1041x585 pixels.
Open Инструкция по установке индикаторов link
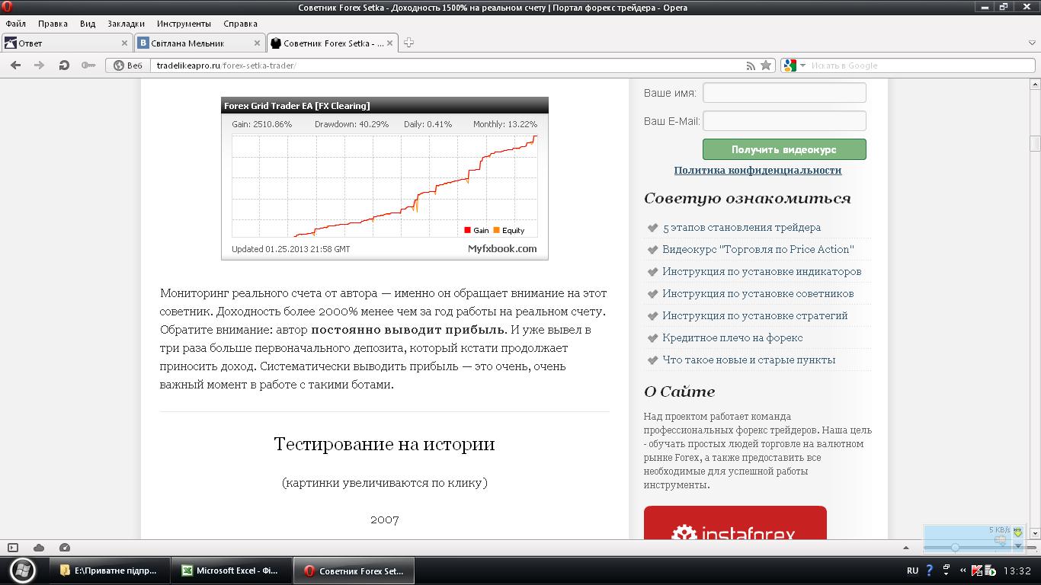tap(762, 271)
